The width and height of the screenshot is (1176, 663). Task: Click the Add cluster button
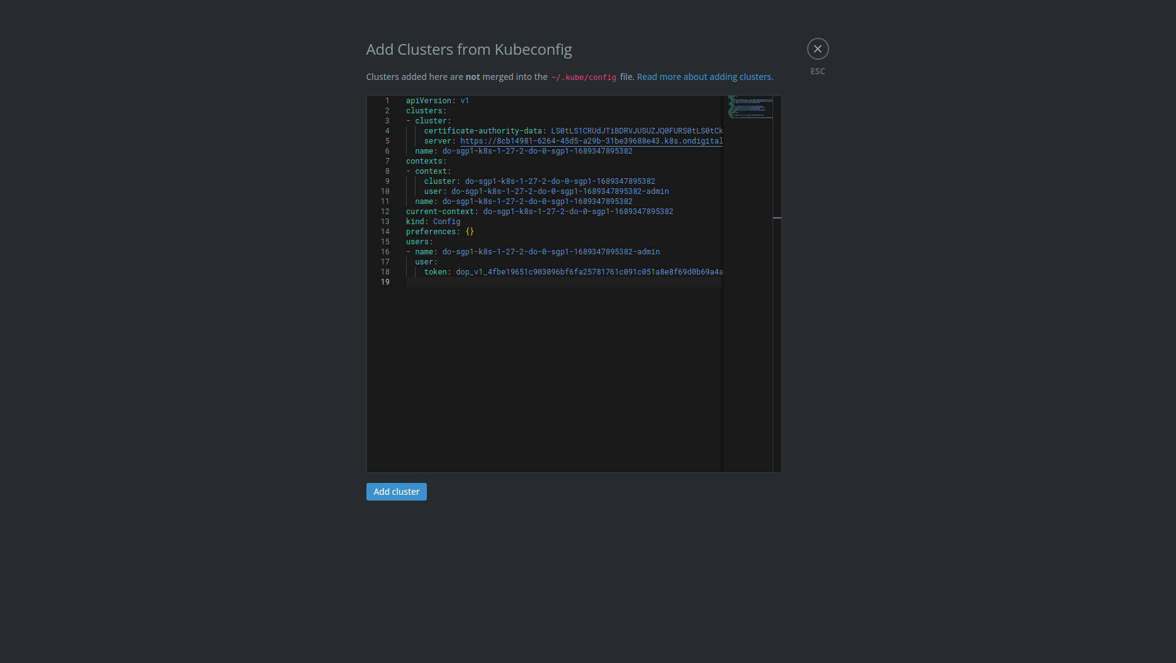click(x=396, y=492)
